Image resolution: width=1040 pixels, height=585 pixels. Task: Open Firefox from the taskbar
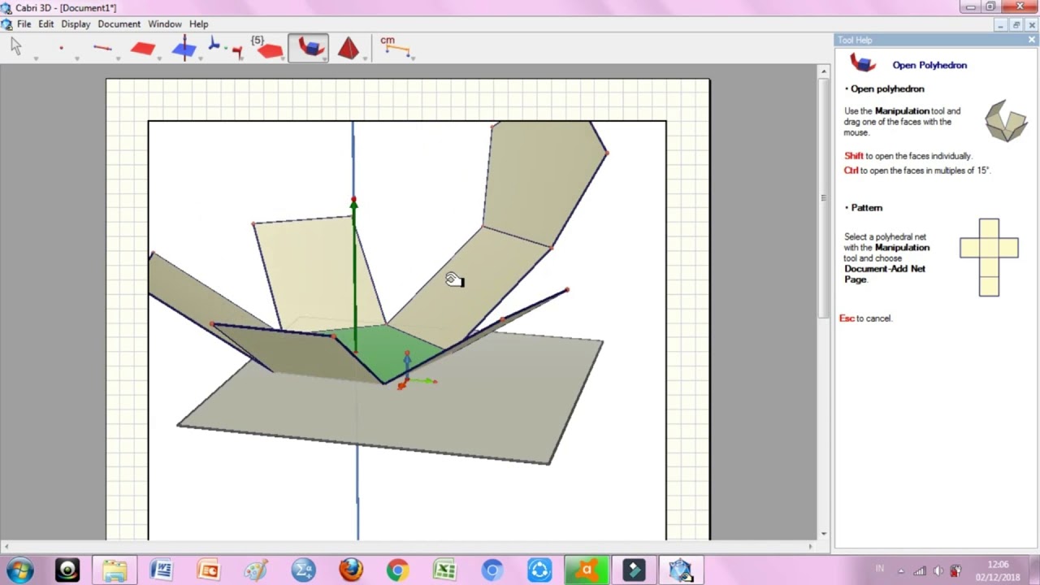351,570
